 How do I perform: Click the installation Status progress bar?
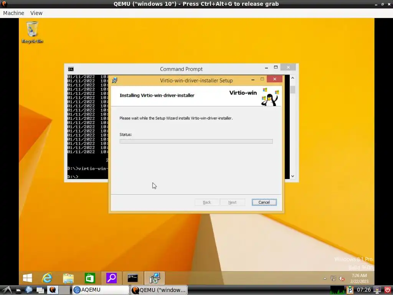coord(196,141)
